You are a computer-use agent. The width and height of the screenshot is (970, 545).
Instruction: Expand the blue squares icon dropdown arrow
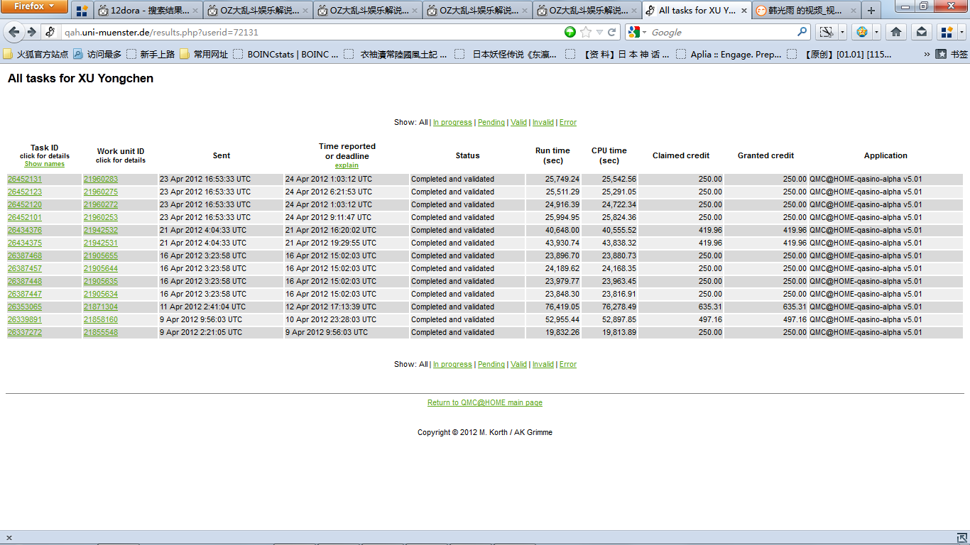(x=961, y=32)
